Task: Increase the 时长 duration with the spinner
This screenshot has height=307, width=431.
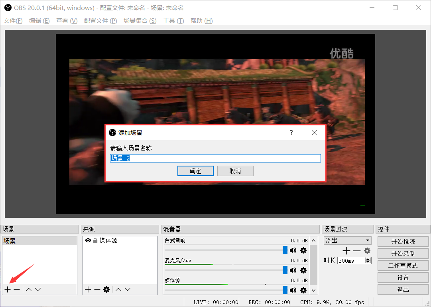Action: pyautogui.click(x=368, y=259)
